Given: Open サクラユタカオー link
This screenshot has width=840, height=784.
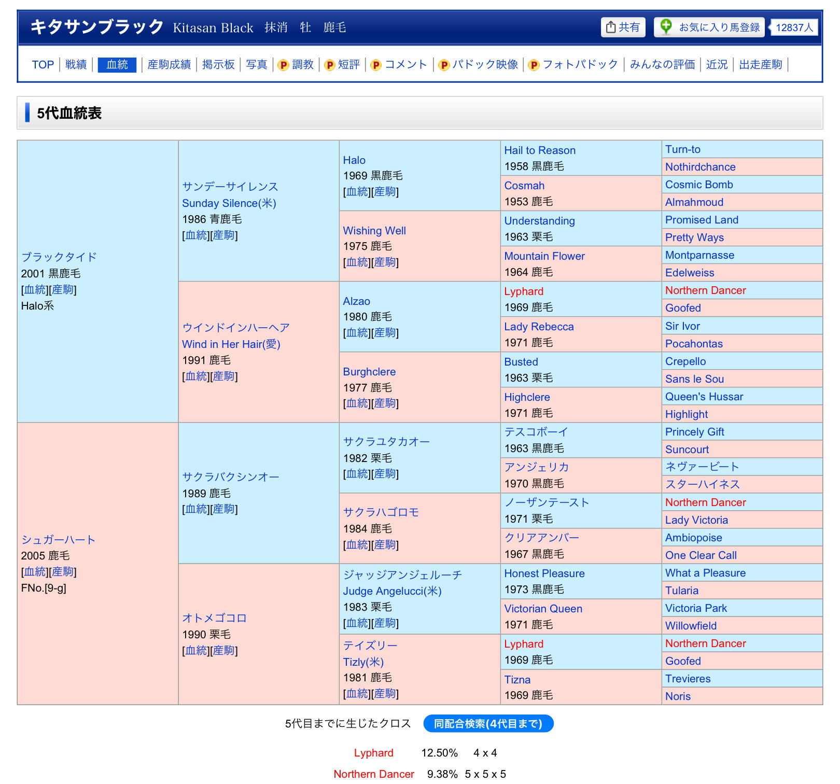Looking at the screenshot, I should pos(386,442).
